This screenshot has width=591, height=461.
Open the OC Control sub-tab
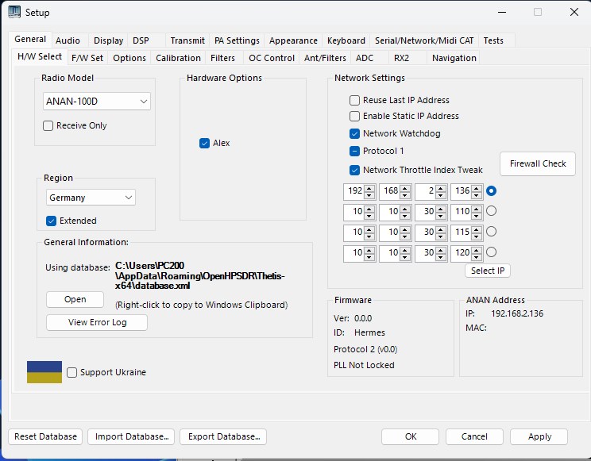pos(272,58)
